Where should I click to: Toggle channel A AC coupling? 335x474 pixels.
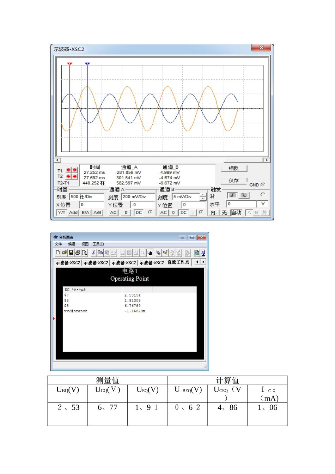coord(113,213)
